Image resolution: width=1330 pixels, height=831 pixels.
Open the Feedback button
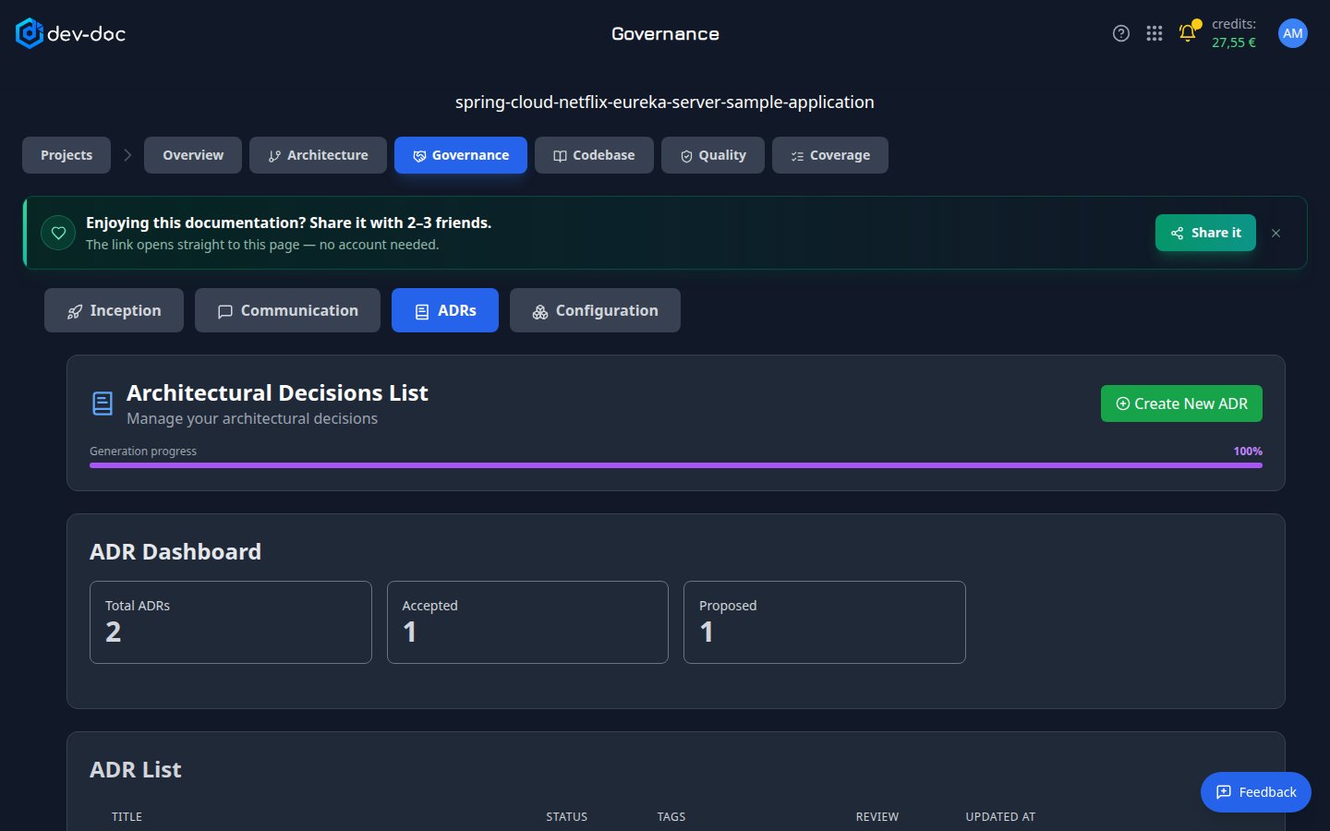point(1256,792)
